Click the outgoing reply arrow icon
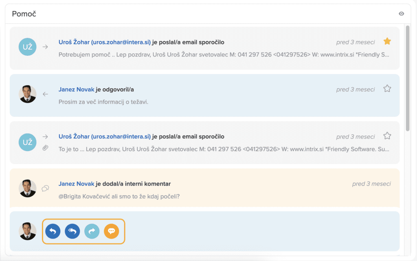The image size is (417, 261). pos(46,94)
